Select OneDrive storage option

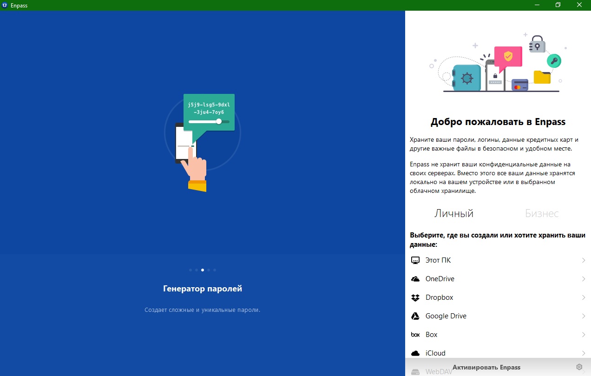[498, 279]
